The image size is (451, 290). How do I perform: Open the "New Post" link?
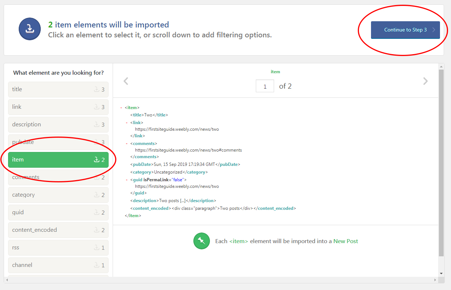point(345,241)
